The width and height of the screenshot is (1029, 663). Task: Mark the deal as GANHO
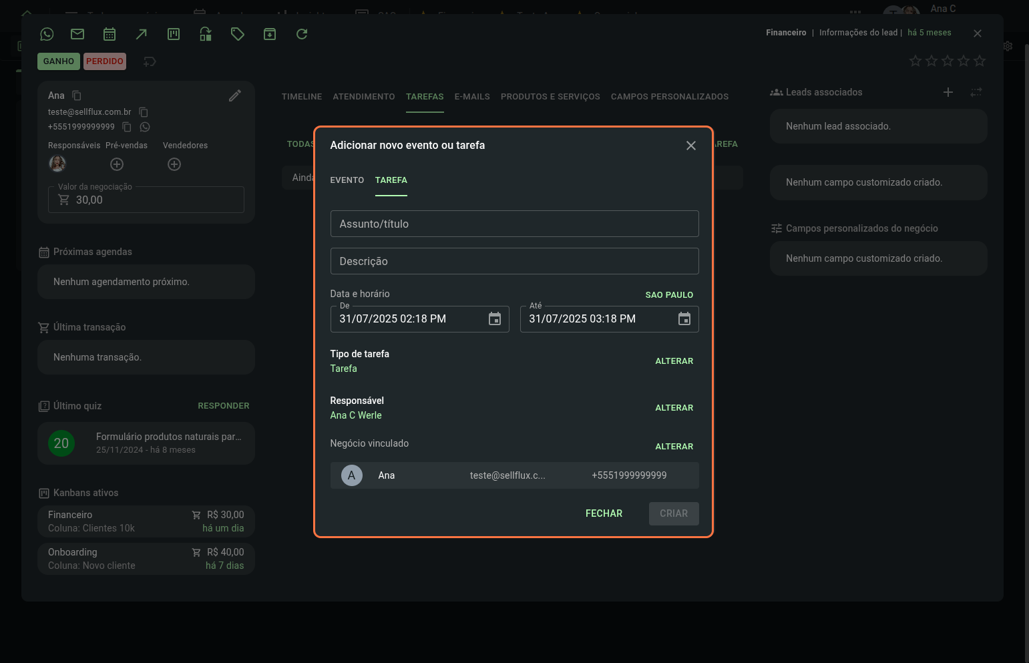59,61
